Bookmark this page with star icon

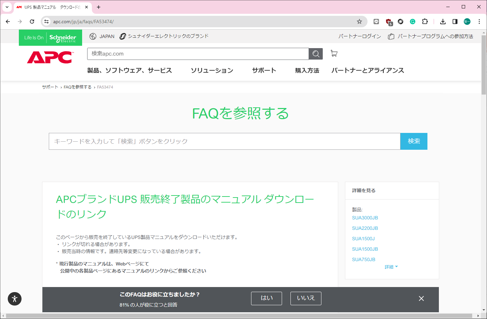click(359, 22)
